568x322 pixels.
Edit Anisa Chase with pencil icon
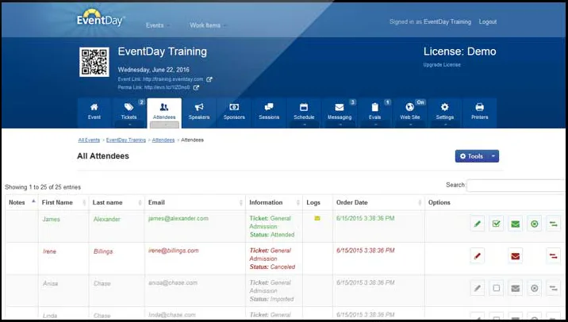[478, 289]
